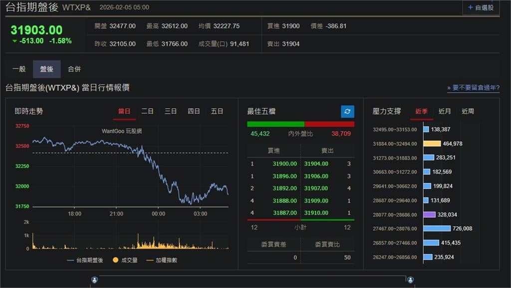Image resolution: width=511 pixels, height=288 pixels.
Task: Switch to the 一般 tab
Action: coord(19,69)
